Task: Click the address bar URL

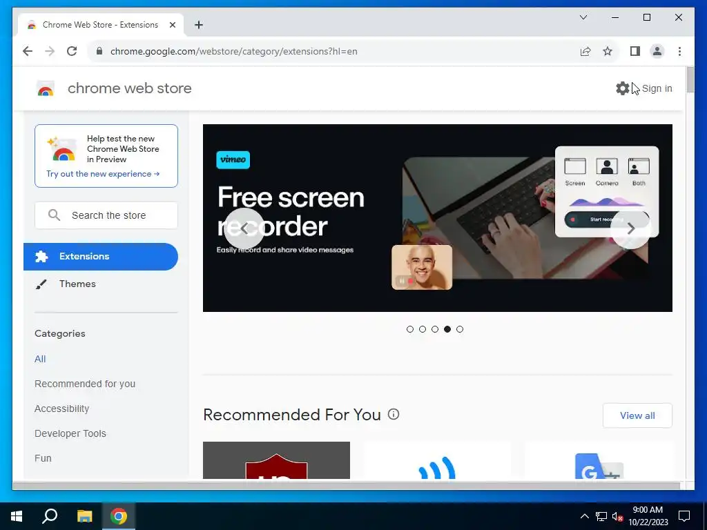Action: [x=233, y=51]
